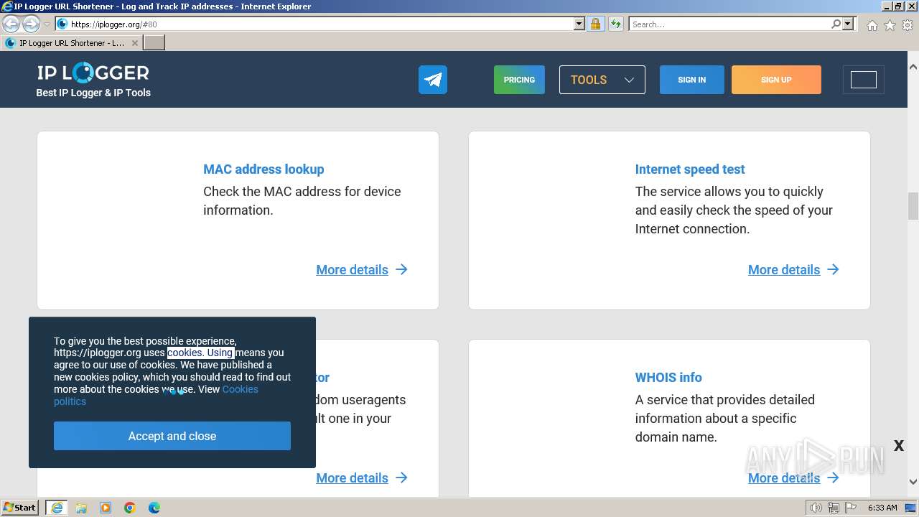
Task: Open the search provider dropdown arrow
Action: pos(849,24)
